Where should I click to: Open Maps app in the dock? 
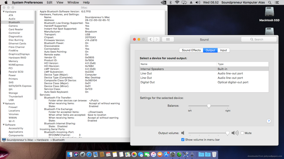pyautogui.click(x=128, y=155)
